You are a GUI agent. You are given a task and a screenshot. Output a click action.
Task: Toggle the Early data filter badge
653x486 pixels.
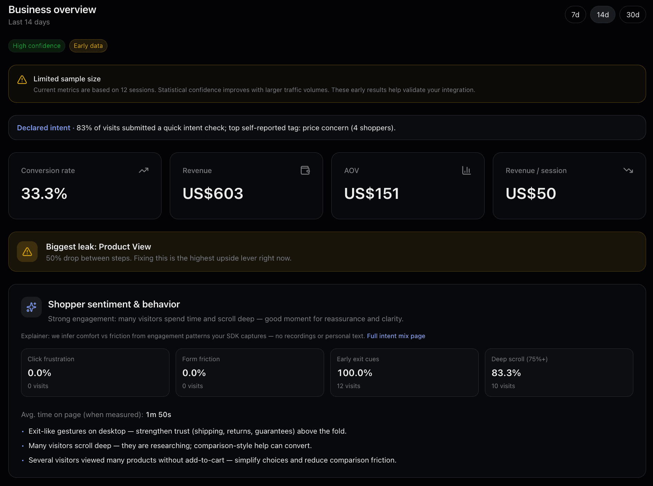pos(88,45)
